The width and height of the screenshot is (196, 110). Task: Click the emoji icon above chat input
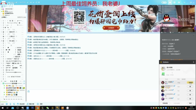coord(29,91)
